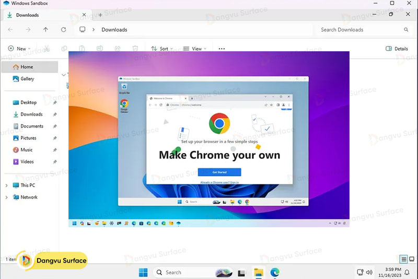Open the clock showing 3:59 PM
The height and width of the screenshot is (279, 418).
pos(389,272)
